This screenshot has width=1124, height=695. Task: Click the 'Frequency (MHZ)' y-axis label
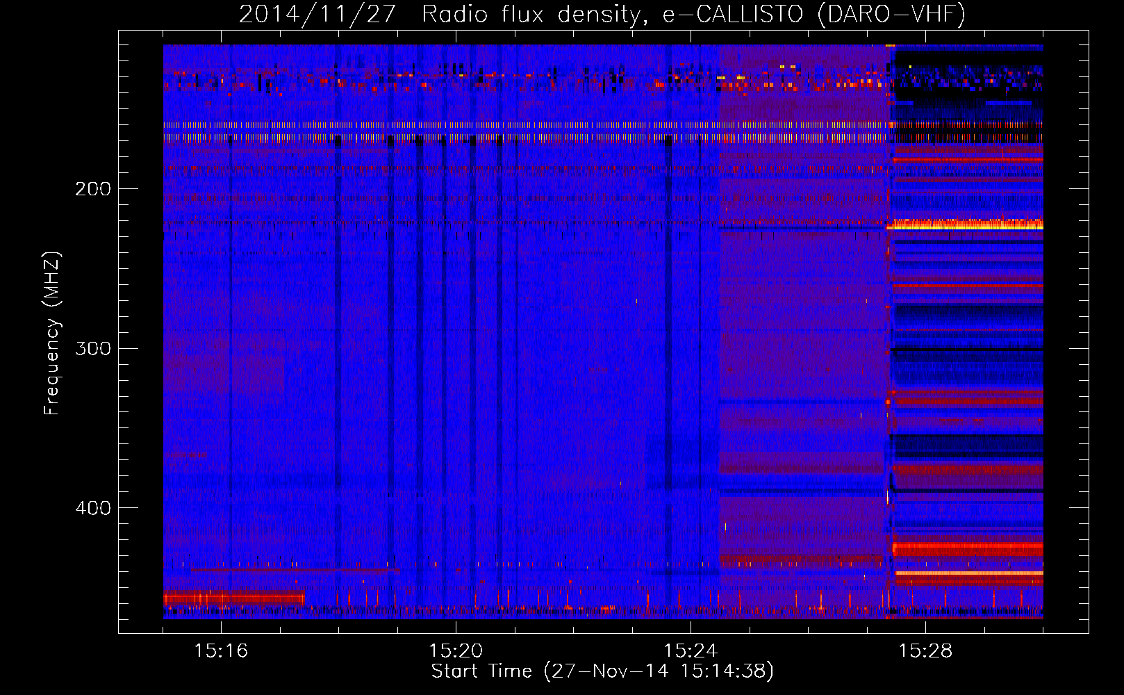click(x=52, y=333)
